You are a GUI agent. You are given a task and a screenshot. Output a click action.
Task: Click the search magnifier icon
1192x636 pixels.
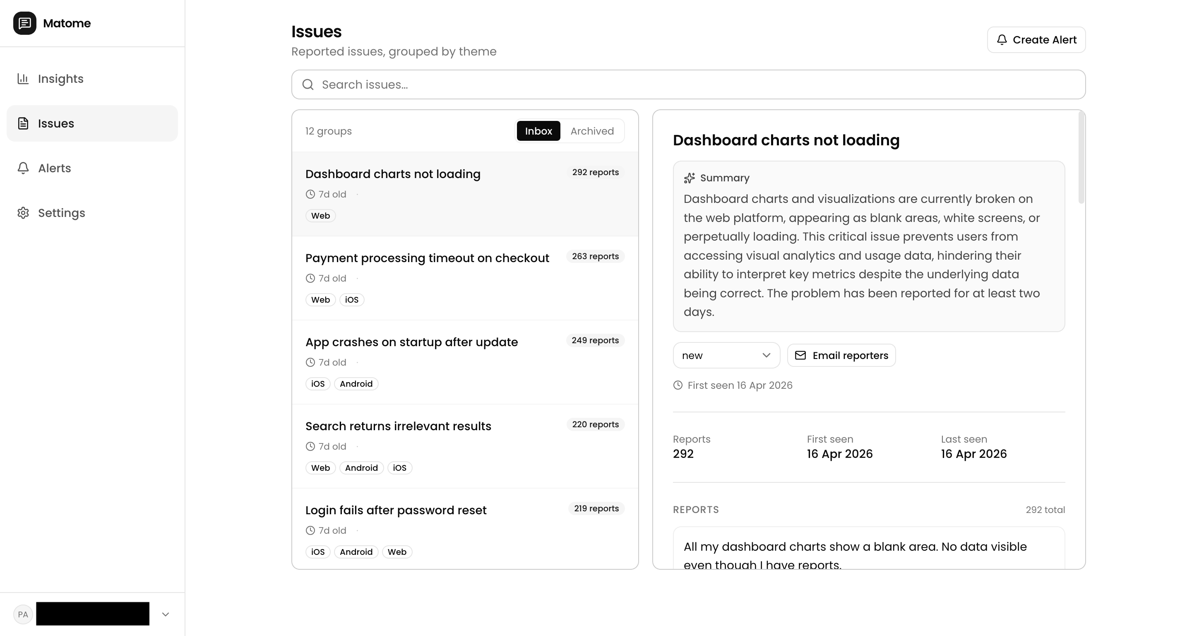tap(308, 85)
